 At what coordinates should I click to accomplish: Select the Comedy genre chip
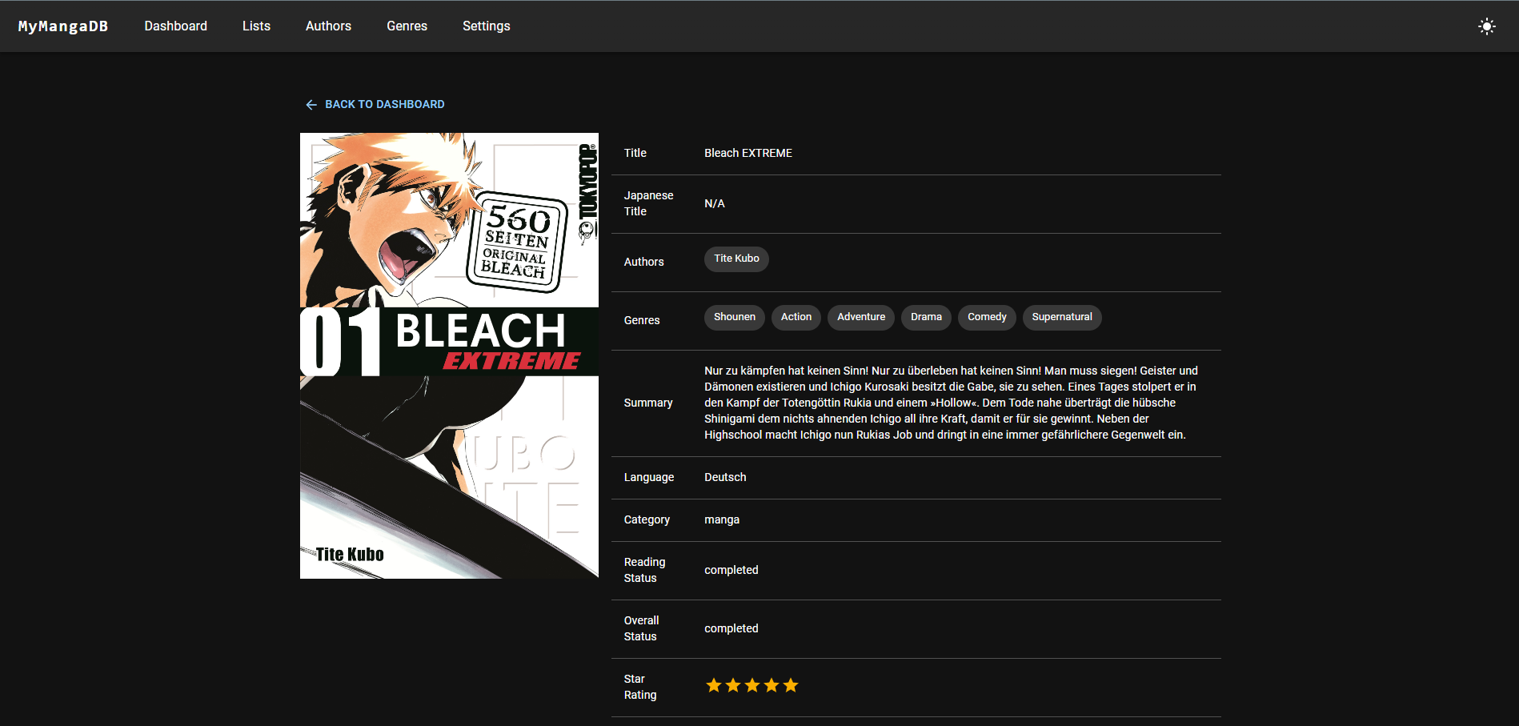987,317
